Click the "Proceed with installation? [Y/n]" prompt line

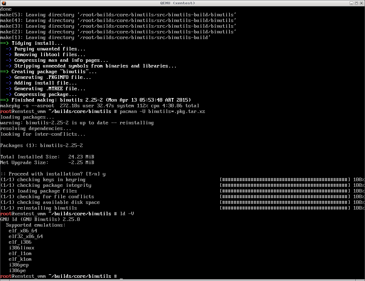coord(53,174)
